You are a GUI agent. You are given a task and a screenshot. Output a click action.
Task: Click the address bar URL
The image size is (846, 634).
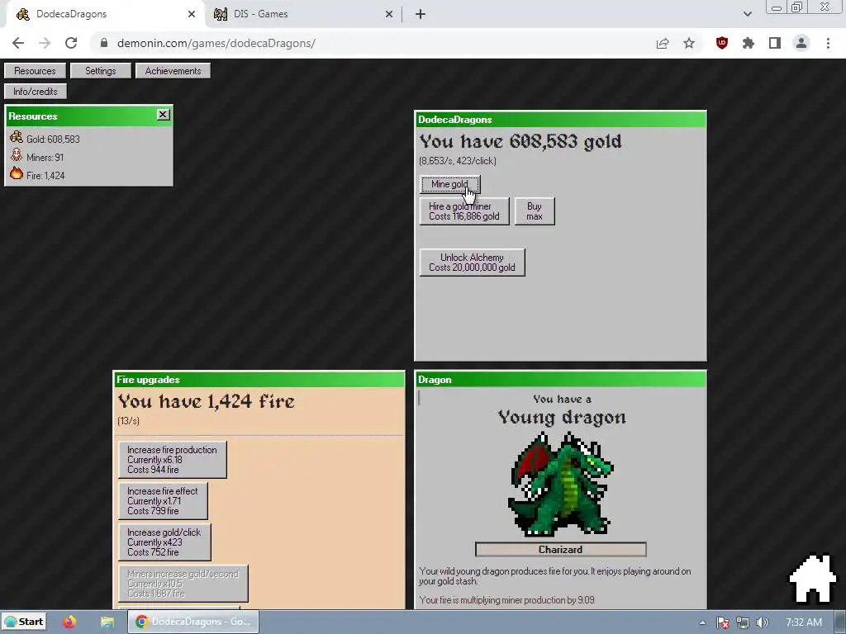(216, 43)
